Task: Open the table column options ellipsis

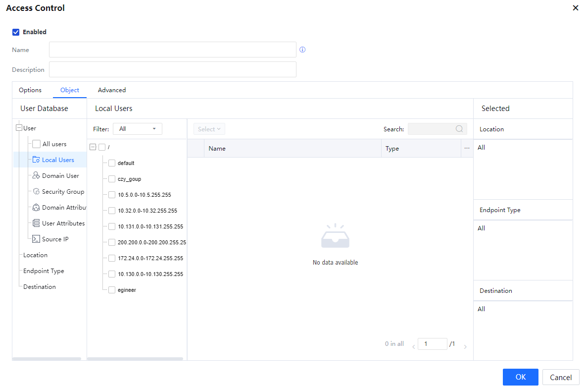Action: click(x=467, y=148)
